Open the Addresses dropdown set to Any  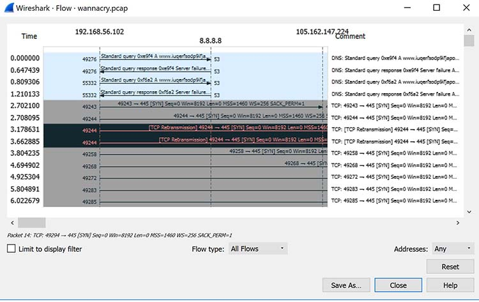(x=453, y=248)
